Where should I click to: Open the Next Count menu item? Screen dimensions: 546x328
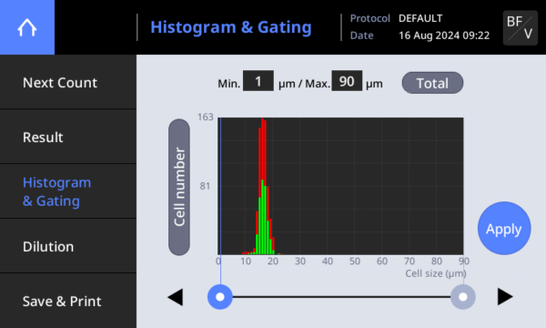(68, 82)
